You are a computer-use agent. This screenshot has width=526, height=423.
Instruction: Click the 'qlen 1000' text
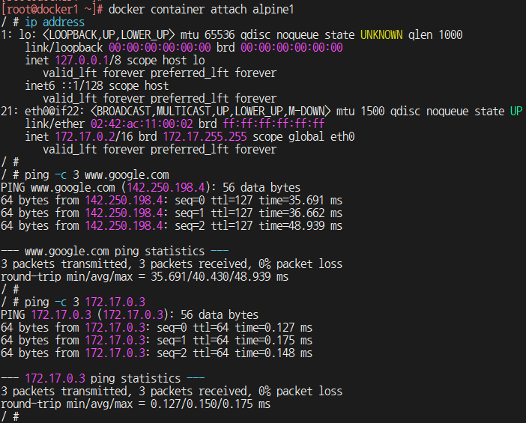(435, 35)
